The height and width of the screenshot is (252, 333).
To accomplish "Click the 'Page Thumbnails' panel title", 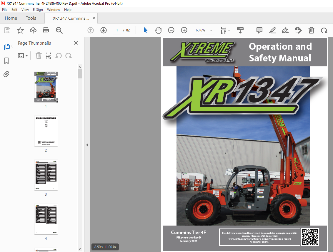I will click(34, 43).
